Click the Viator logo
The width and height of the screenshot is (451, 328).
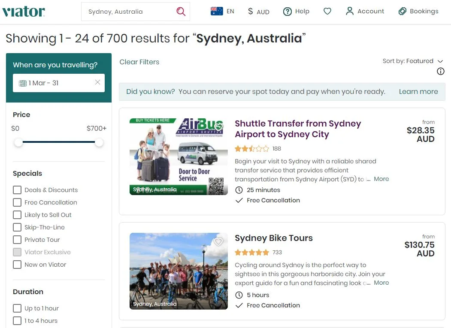tap(24, 12)
